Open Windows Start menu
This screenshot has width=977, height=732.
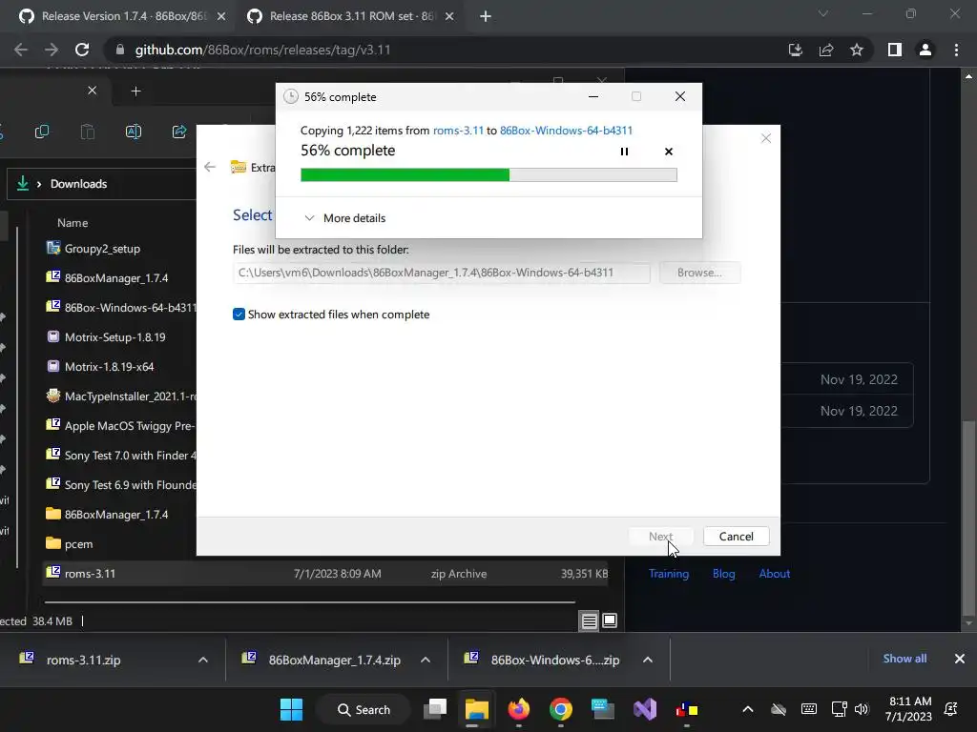(291, 709)
